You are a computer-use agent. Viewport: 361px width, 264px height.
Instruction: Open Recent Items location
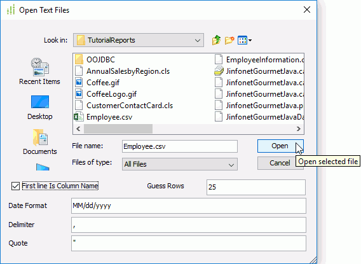39,71
